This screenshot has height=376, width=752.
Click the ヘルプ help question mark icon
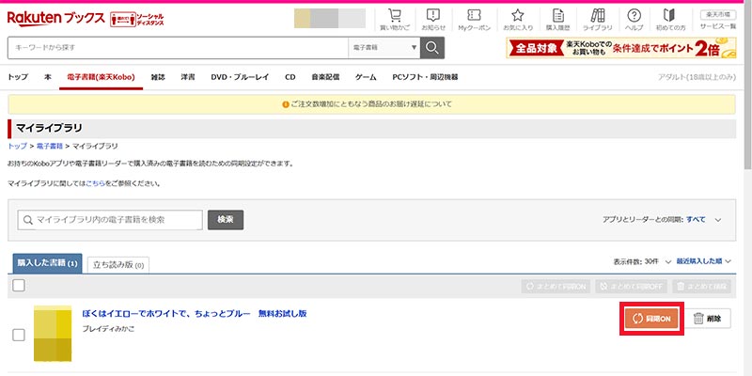(x=634, y=20)
